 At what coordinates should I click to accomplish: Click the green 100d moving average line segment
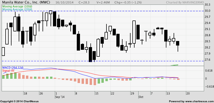coord(174,65)
